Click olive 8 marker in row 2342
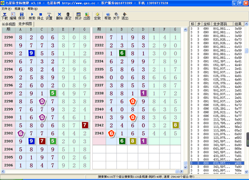 click(175, 125)
